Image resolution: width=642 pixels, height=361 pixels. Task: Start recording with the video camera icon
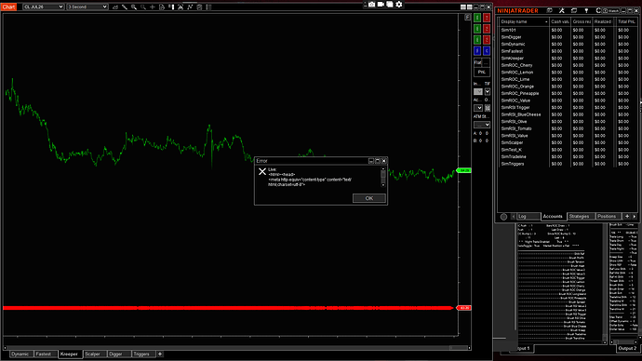click(381, 4)
